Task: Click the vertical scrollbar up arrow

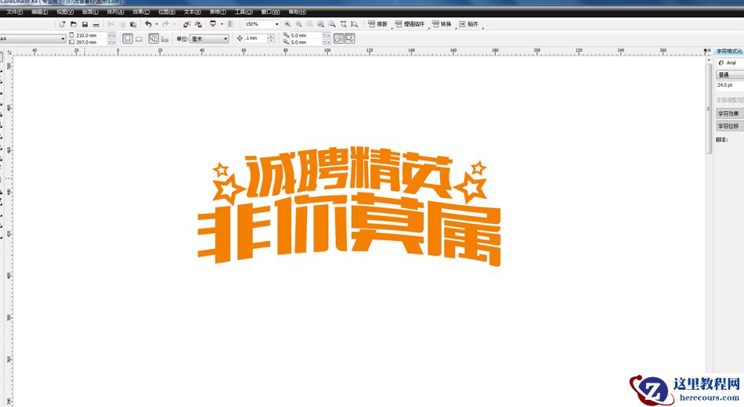Action: tap(709, 61)
